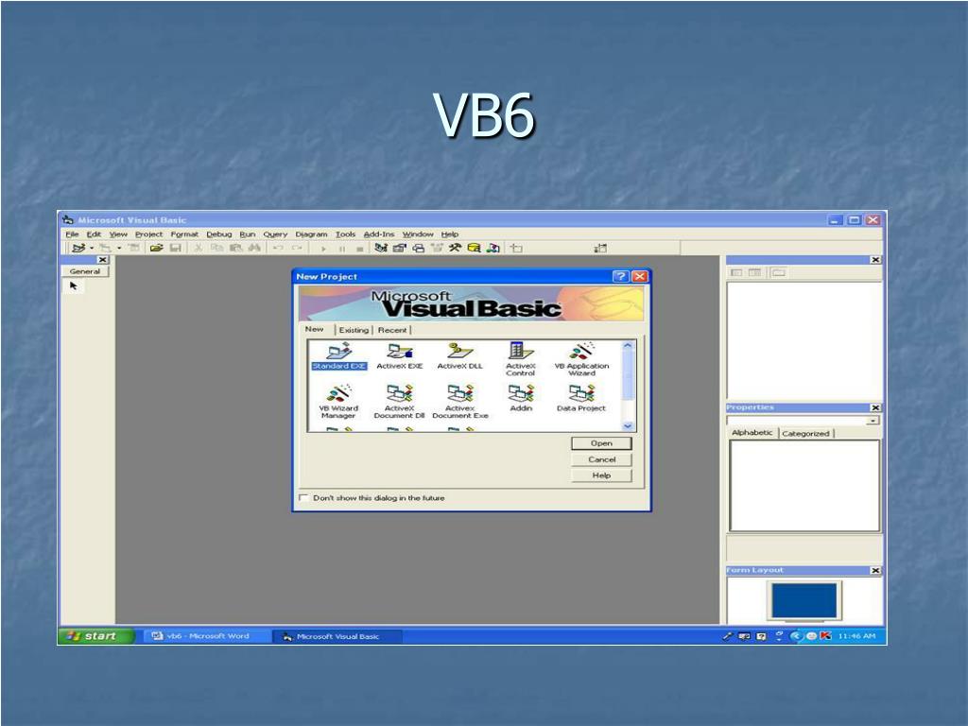Viewport: 968px width, 726px height.
Task: Open the File menu
Action: tap(72, 234)
